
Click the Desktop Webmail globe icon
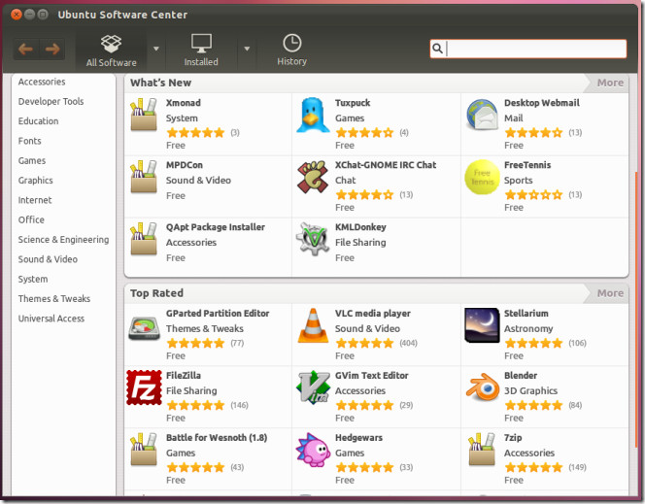482,115
